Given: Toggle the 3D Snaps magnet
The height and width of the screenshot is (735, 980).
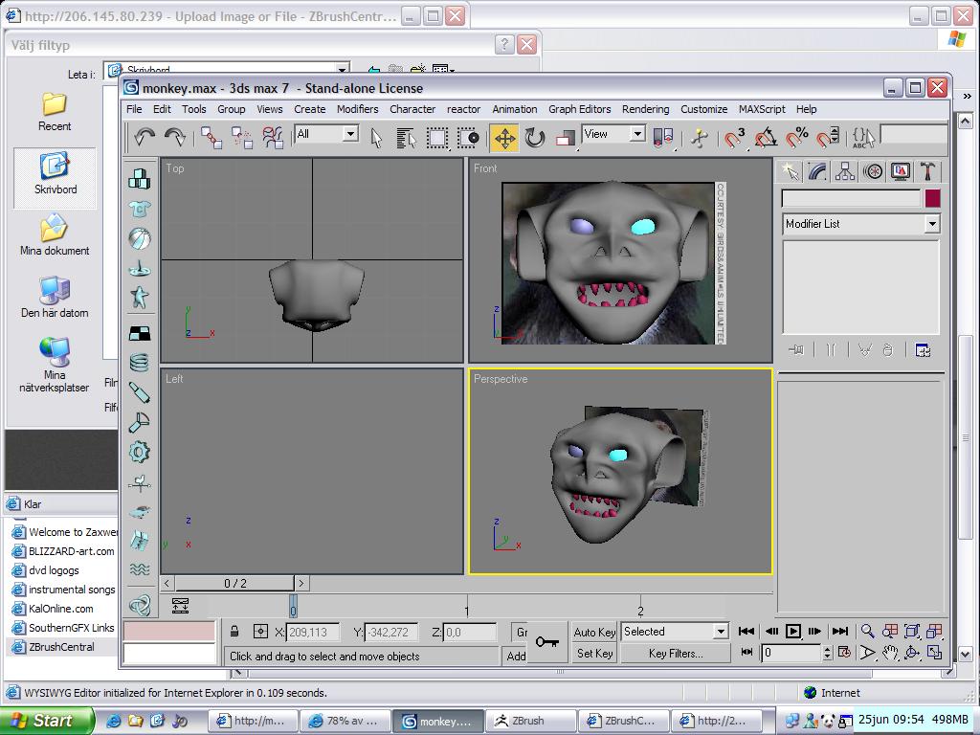Looking at the screenshot, I should point(734,138).
